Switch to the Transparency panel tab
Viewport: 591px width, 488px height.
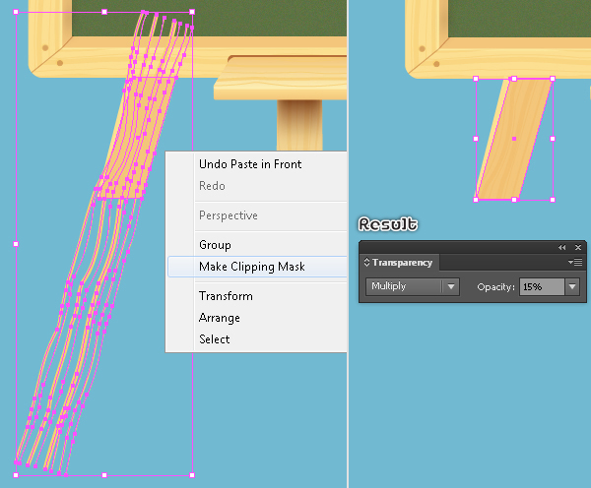(x=402, y=263)
